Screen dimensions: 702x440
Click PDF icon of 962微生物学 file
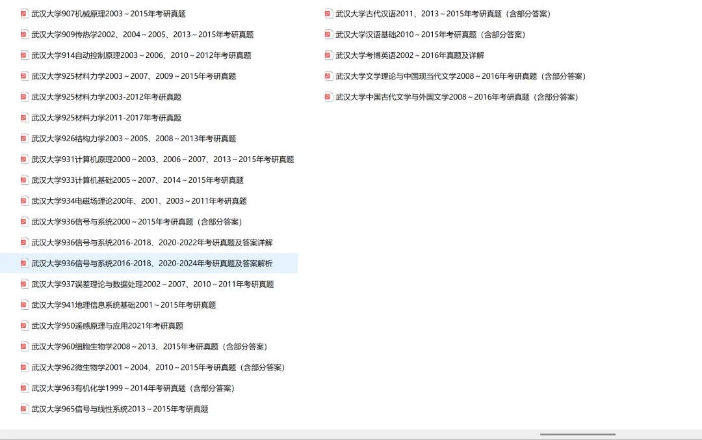click(25, 367)
